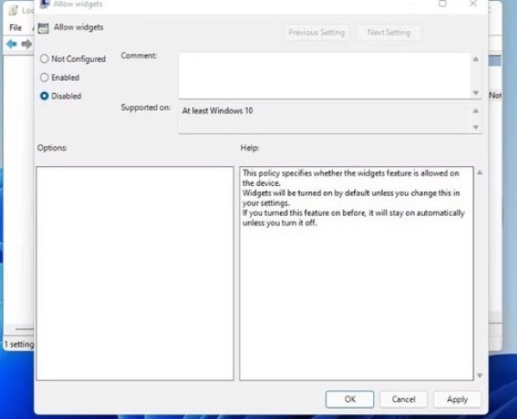Screen dimensions: 517x419
Task: Click the dialog title bar icon
Action: 43,4
